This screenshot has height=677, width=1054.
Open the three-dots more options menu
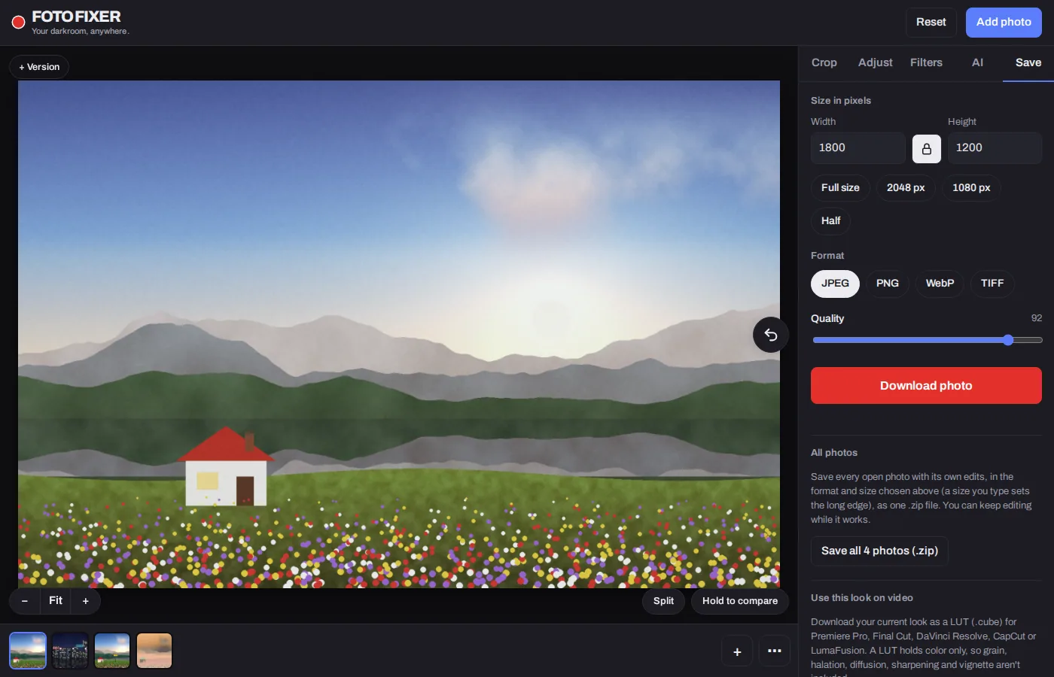click(x=775, y=651)
